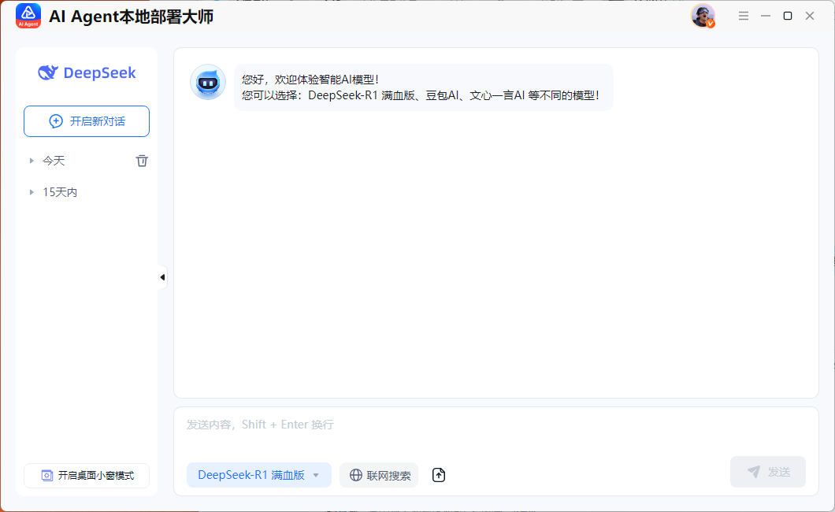835x512 pixels.
Task: Enable desktop mini window mode 开启桌面小窗模式
Action: tap(87, 475)
